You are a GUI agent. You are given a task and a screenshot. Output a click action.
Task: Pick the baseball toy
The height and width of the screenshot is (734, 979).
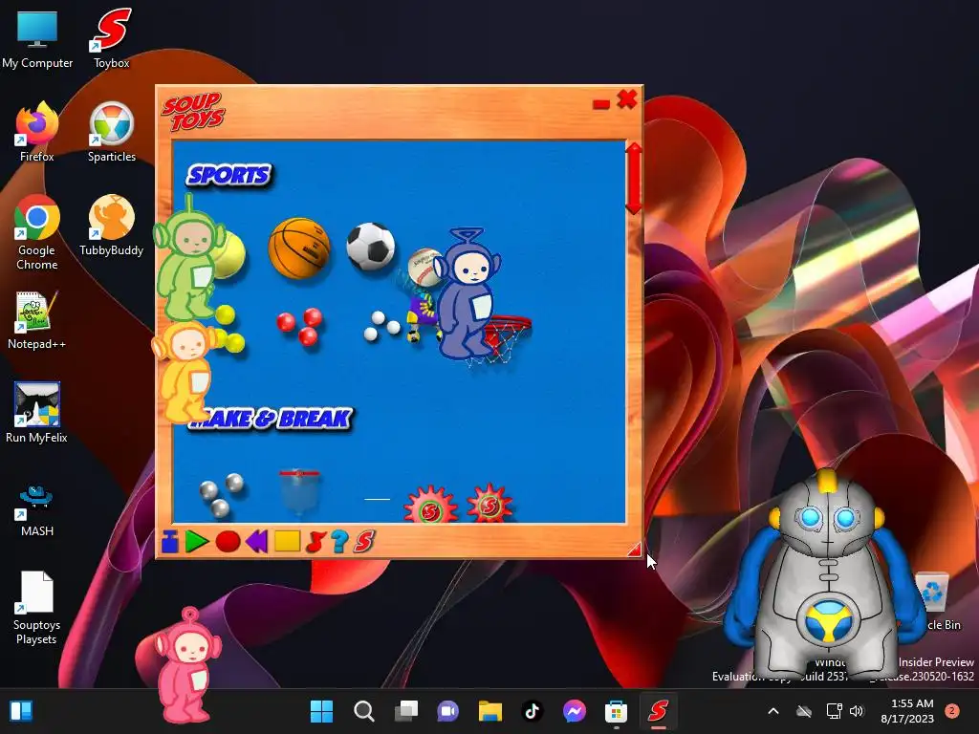(x=424, y=267)
